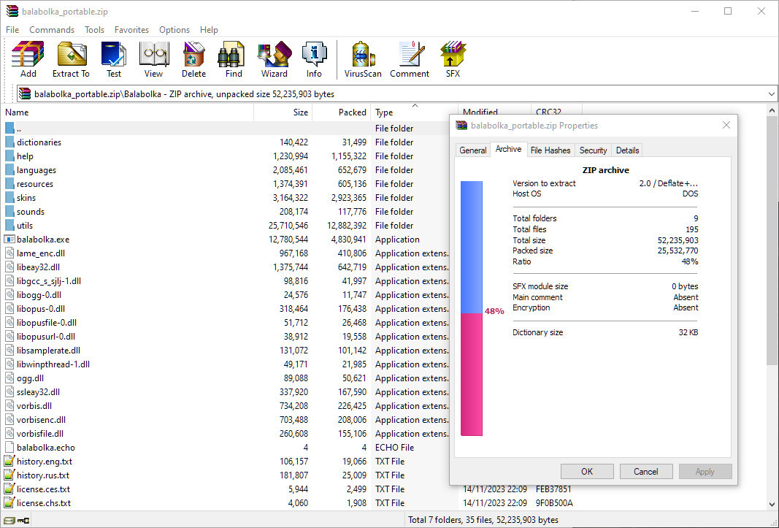Switch to the General tab
This screenshot has height=528, width=779.
tap(473, 150)
